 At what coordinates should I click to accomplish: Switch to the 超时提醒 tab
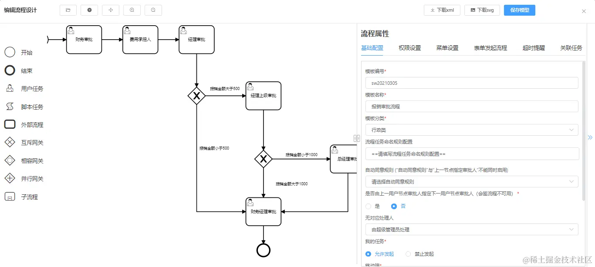pos(534,48)
